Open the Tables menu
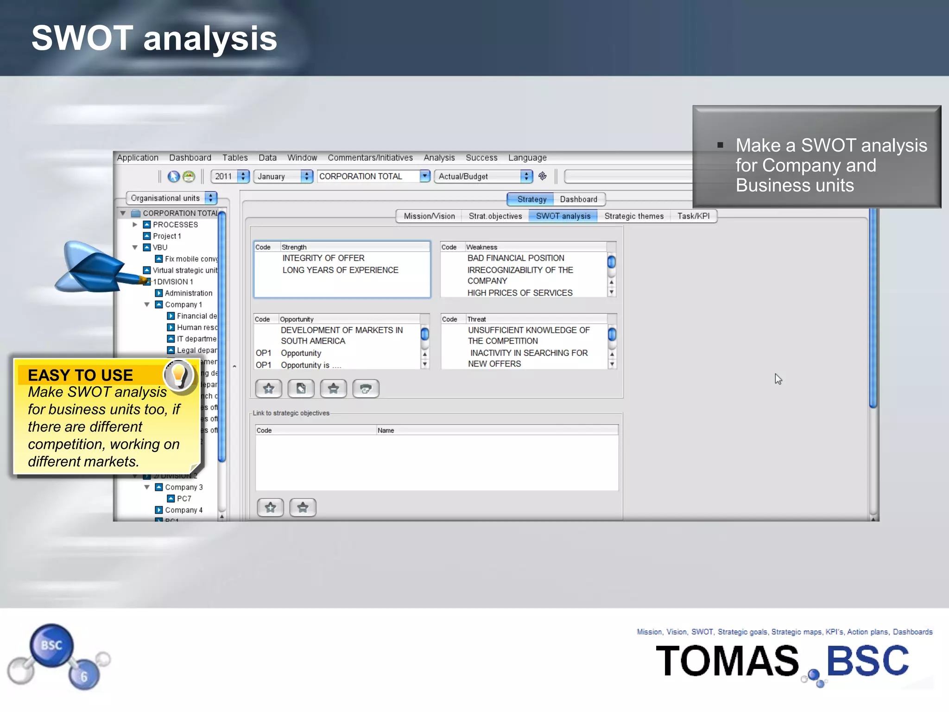The height and width of the screenshot is (712, 949). pyautogui.click(x=235, y=158)
